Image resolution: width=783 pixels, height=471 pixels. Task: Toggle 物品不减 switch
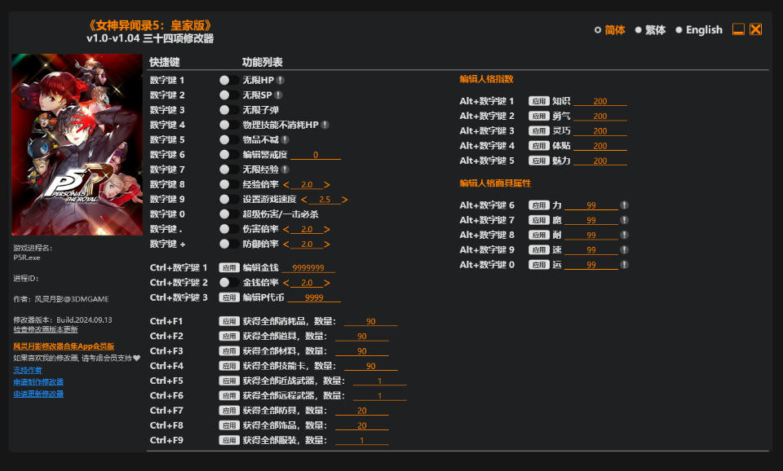228,139
